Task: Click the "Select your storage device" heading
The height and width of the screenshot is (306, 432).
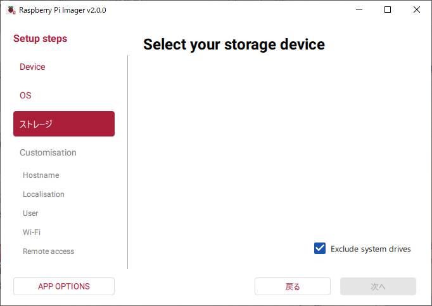Action: (x=234, y=44)
